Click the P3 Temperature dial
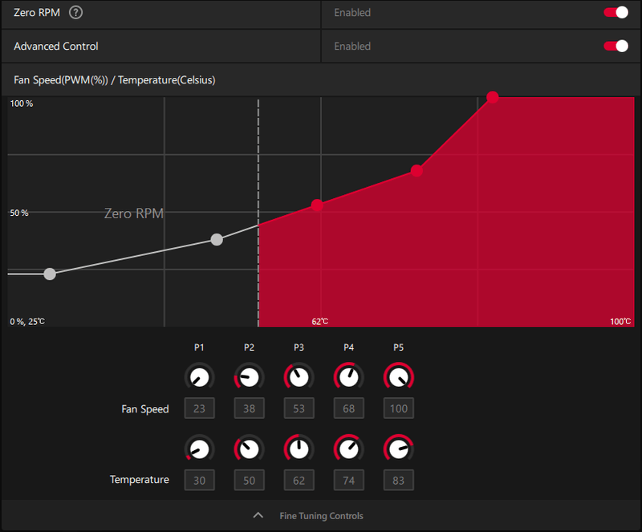The image size is (642, 532). click(x=299, y=449)
